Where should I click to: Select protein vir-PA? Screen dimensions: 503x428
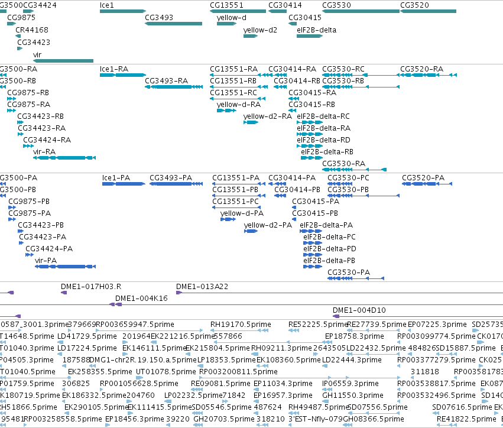[46, 261]
